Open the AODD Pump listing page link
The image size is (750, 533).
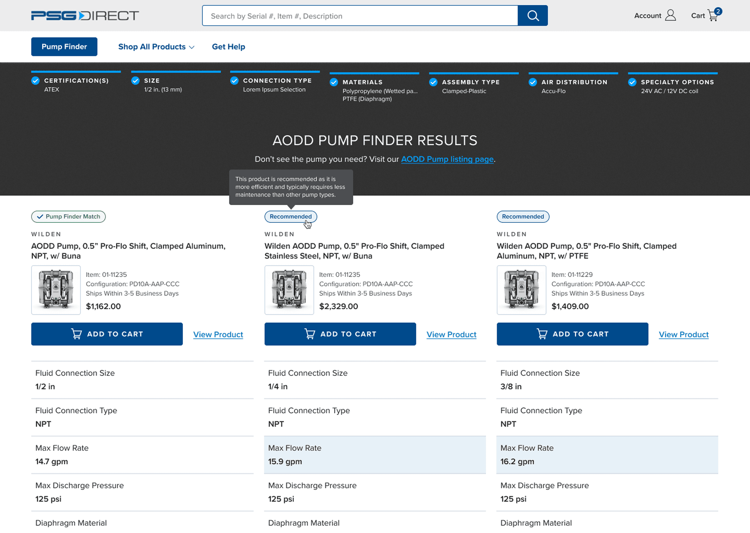click(x=447, y=159)
